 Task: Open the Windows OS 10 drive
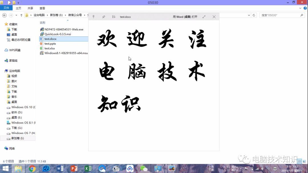pos(23,107)
